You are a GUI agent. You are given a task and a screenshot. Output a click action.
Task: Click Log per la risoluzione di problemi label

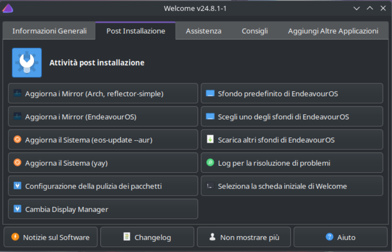point(274,163)
